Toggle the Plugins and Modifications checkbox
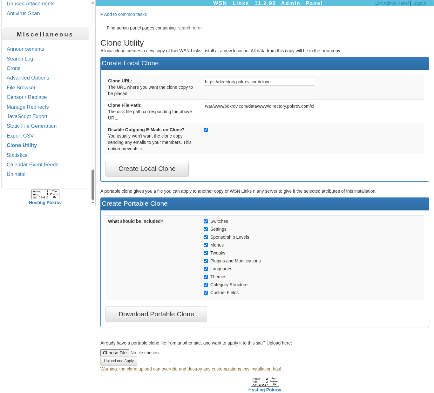Viewport: 434px width, 393px height. pos(206,261)
